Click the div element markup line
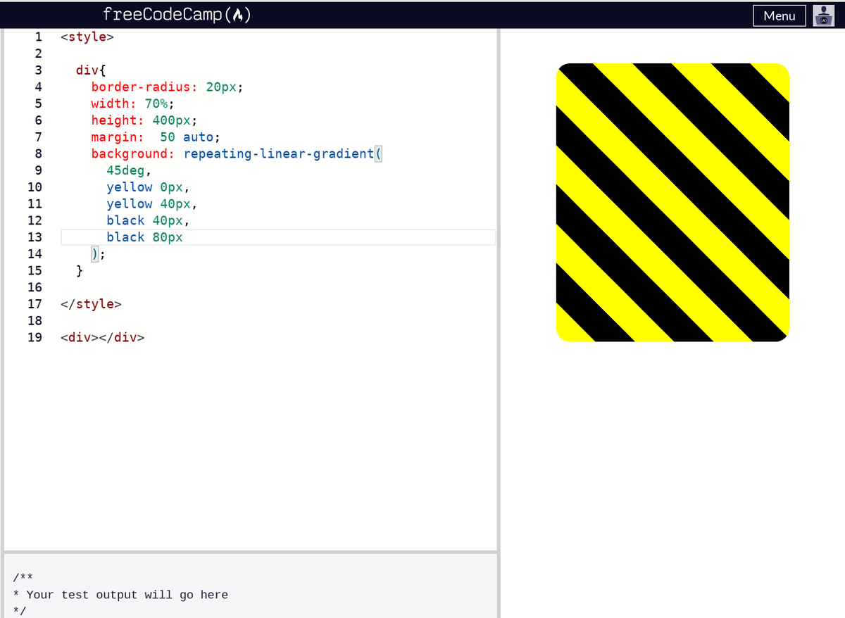Image resolution: width=845 pixels, height=618 pixels. click(x=103, y=337)
